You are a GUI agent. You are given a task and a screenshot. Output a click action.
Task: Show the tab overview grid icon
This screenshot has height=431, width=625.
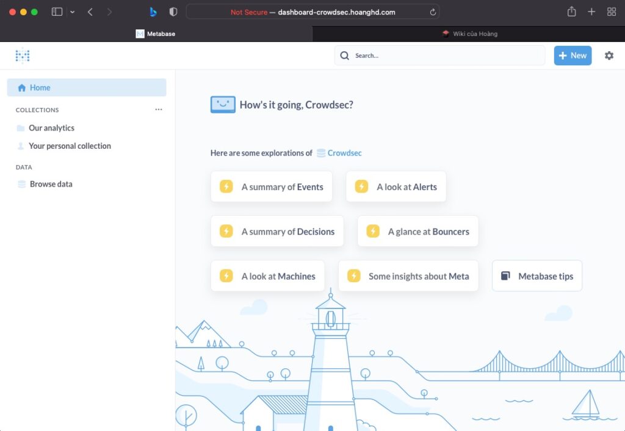coord(612,12)
